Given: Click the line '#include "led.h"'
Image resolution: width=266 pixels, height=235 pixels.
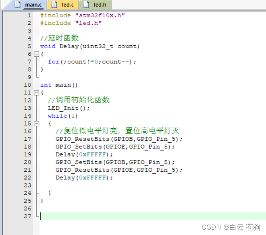Looking at the screenshot, I should pyautogui.click(x=71, y=23).
